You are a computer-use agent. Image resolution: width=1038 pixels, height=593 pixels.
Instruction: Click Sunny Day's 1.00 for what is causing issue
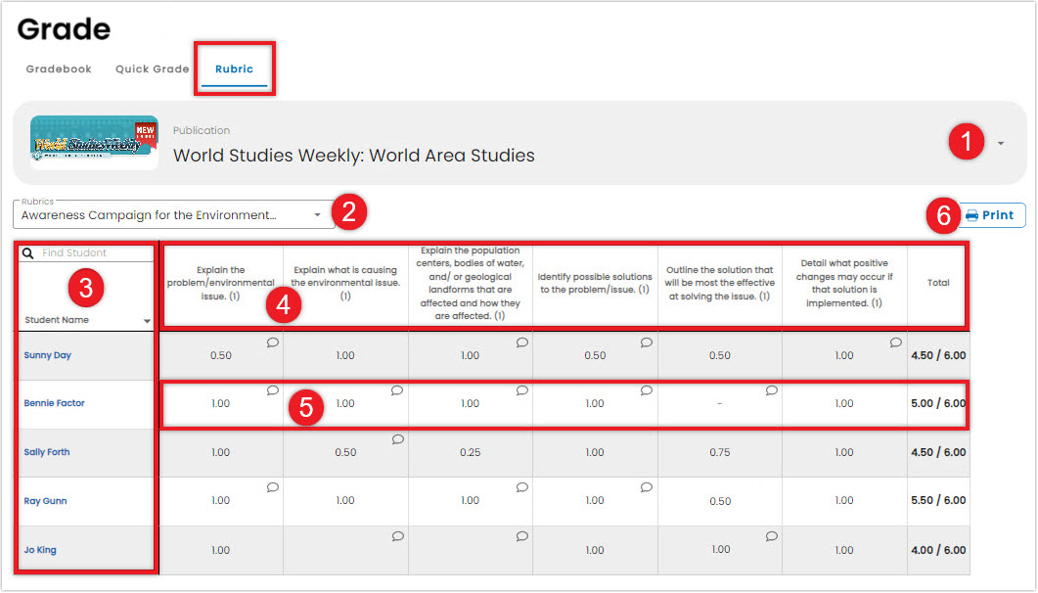point(345,355)
